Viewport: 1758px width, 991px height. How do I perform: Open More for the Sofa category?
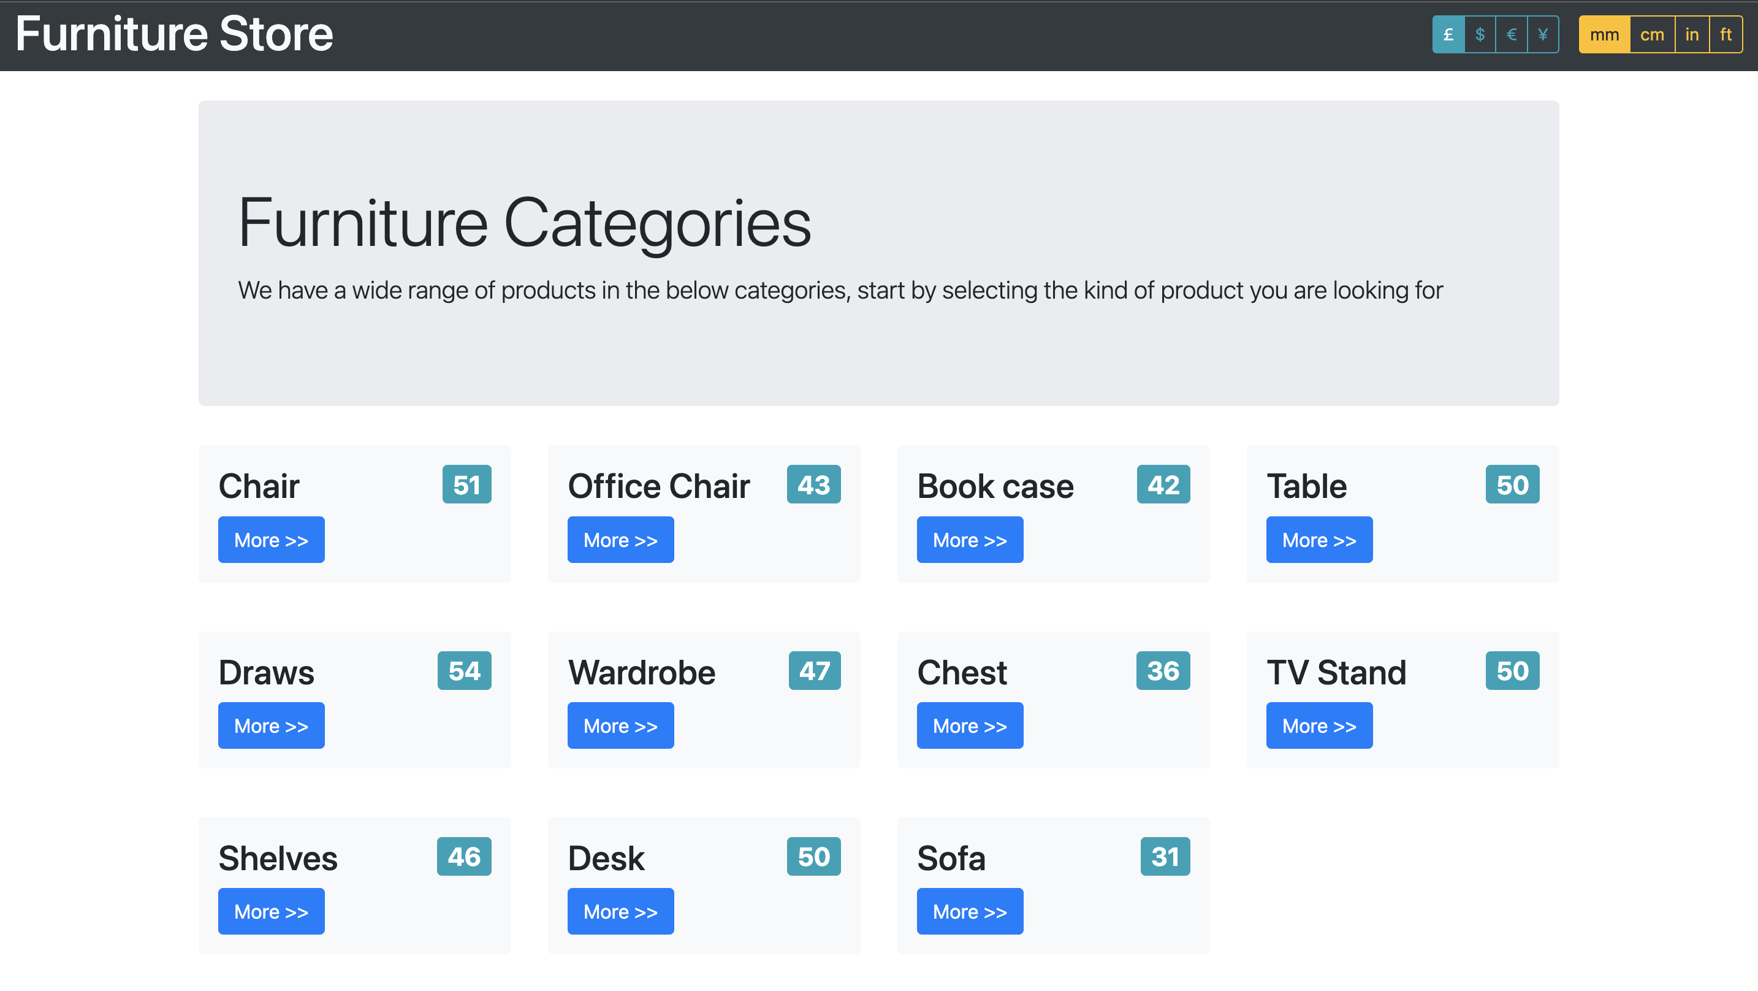pyautogui.click(x=970, y=911)
